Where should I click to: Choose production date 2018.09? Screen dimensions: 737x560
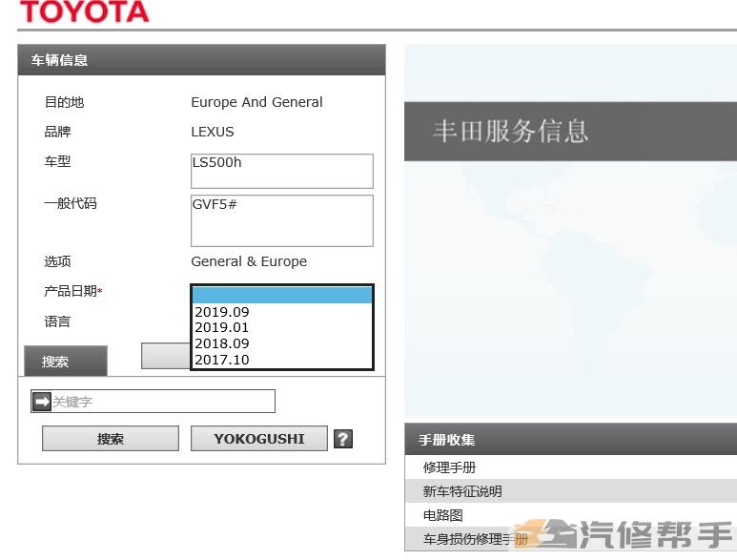(x=282, y=343)
